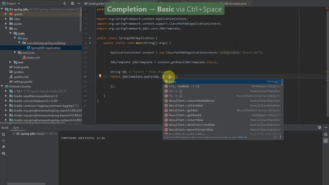
Task: Click the Project tree horizontal scrollbar
Action: point(32,123)
